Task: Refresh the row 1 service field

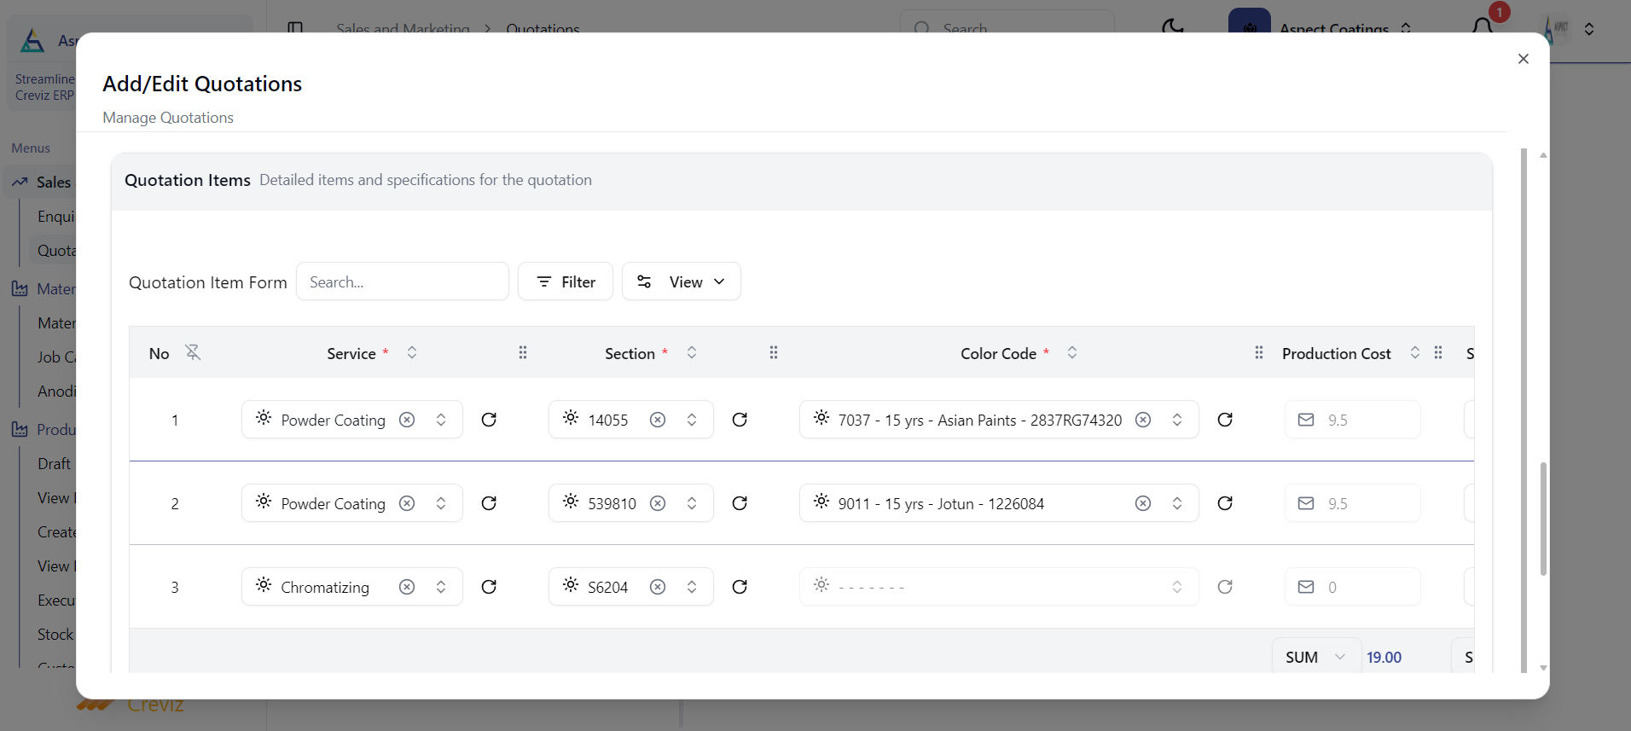Action: (489, 420)
